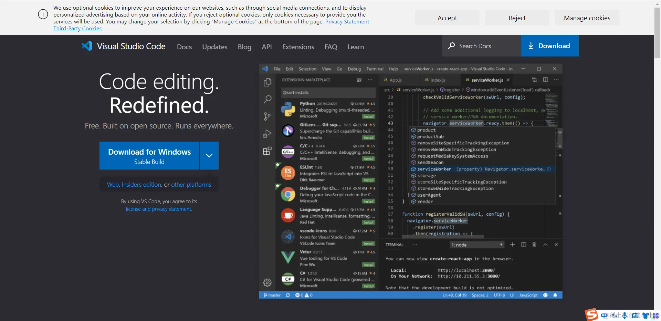The width and height of the screenshot is (661, 321).
Task: Click the C# extension icon
Action: tap(288, 279)
